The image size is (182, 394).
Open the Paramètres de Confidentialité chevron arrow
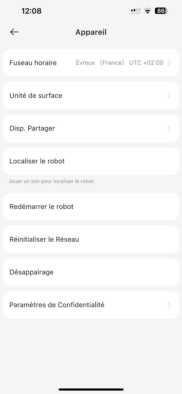(169, 305)
